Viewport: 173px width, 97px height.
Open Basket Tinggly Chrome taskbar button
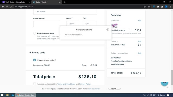pyautogui.click(x=26, y=95)
